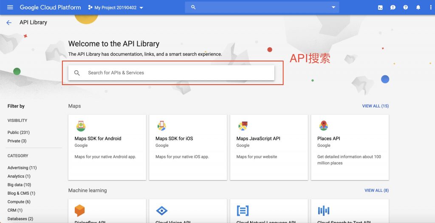Image resolution: width=435 pixels, height=223 pixels.
Task: Open the hamburger navigation menu
Action: coord(10,8)
